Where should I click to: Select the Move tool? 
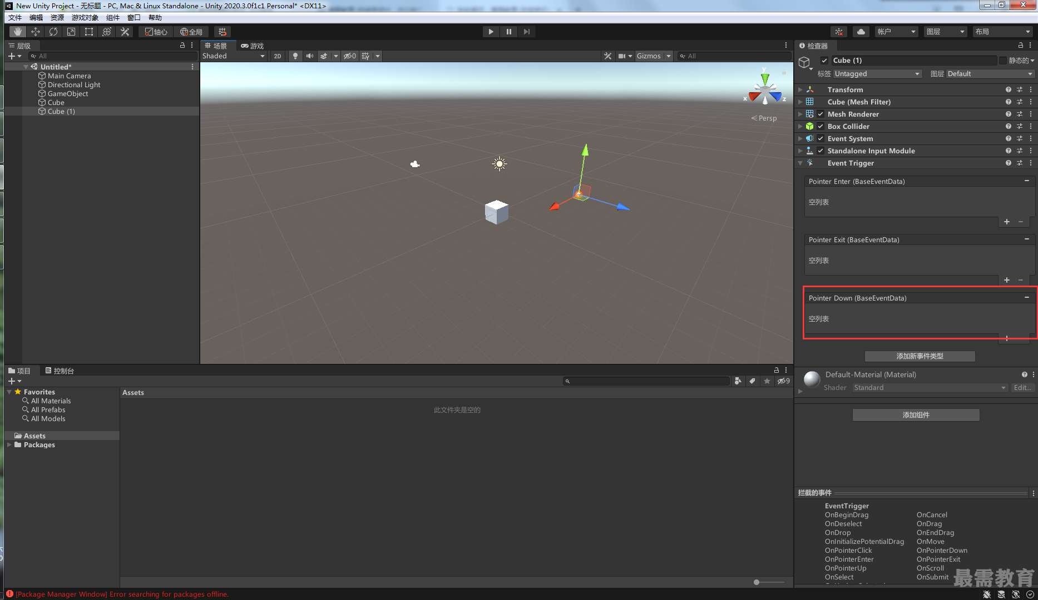click(x=36, y=32)
